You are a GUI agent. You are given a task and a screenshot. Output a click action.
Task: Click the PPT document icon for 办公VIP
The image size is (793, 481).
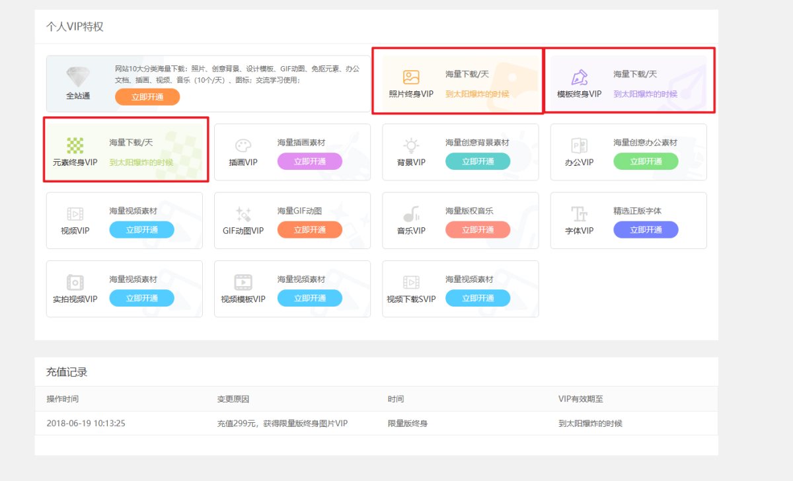click(x=579, y=145)
